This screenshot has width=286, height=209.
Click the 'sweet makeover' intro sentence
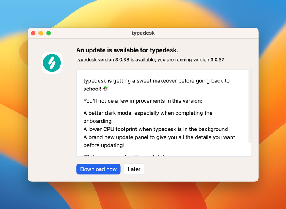[x=157, y=85]
